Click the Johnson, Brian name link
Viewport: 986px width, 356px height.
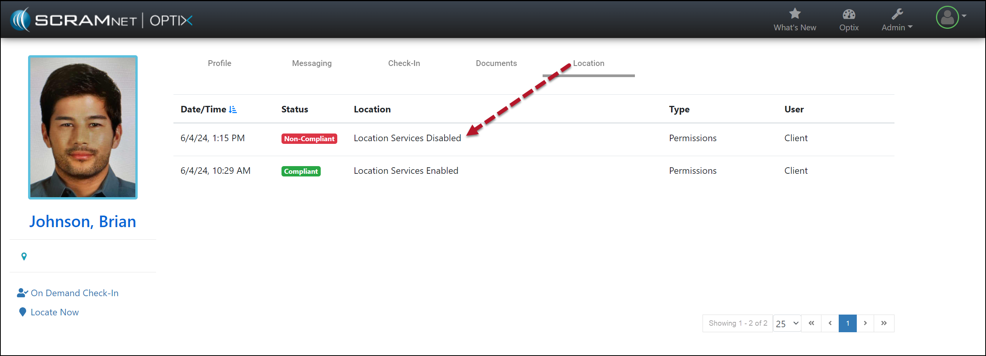click(x=83, y=222)
